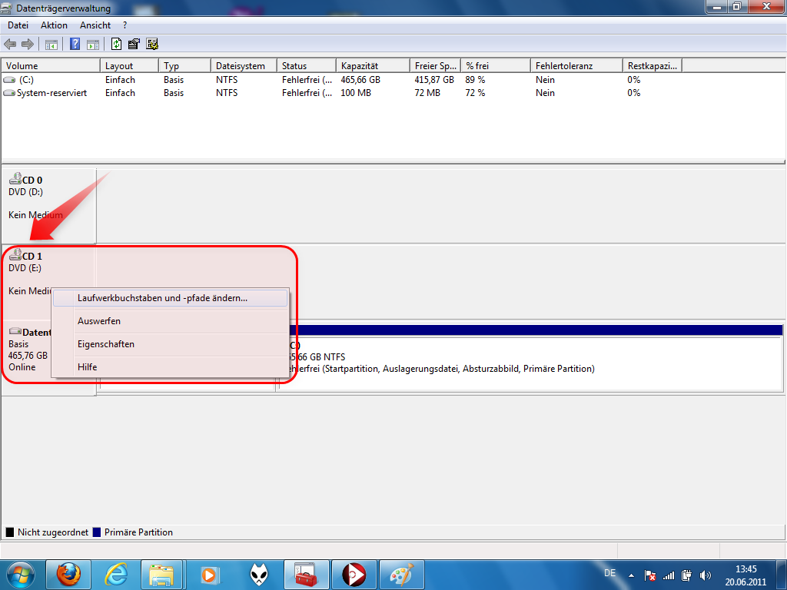Open the Aktion menu
Viewport: 787px width, 590px height.
tap(54, 25)
